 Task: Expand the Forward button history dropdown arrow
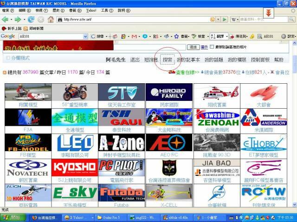tap(24, 19)
